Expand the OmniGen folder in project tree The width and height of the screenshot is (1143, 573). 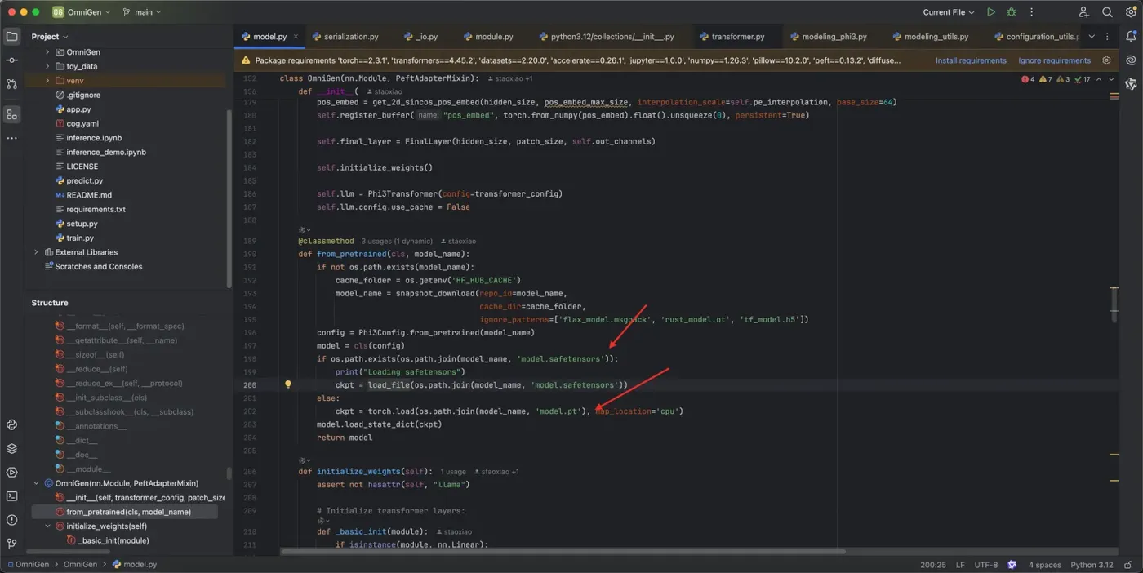click(47, 52)
